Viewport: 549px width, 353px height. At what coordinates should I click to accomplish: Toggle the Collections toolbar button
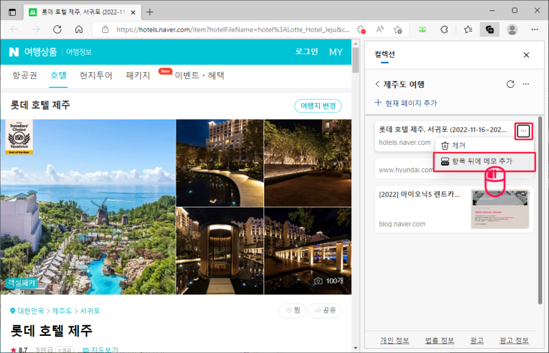[489, 30]
